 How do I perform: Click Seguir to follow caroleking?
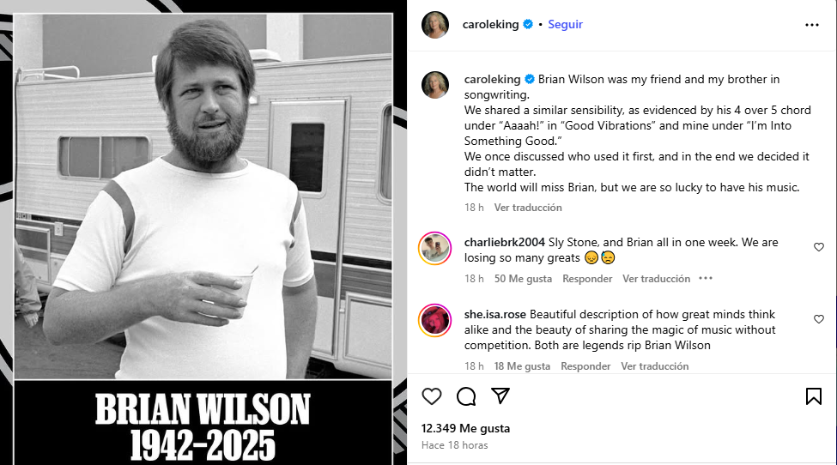click(565, 25)
